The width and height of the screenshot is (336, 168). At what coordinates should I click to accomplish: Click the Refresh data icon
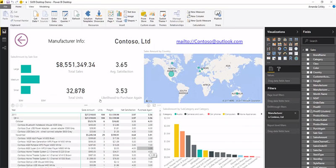(76, 15)
